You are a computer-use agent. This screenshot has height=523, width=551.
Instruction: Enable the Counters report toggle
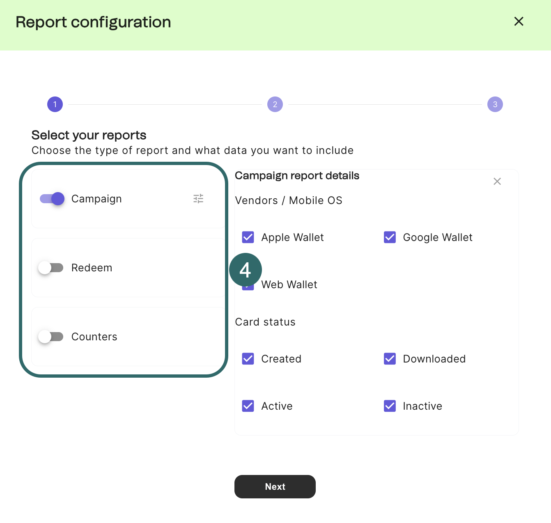pyautogui.click(x=51, y=336)
